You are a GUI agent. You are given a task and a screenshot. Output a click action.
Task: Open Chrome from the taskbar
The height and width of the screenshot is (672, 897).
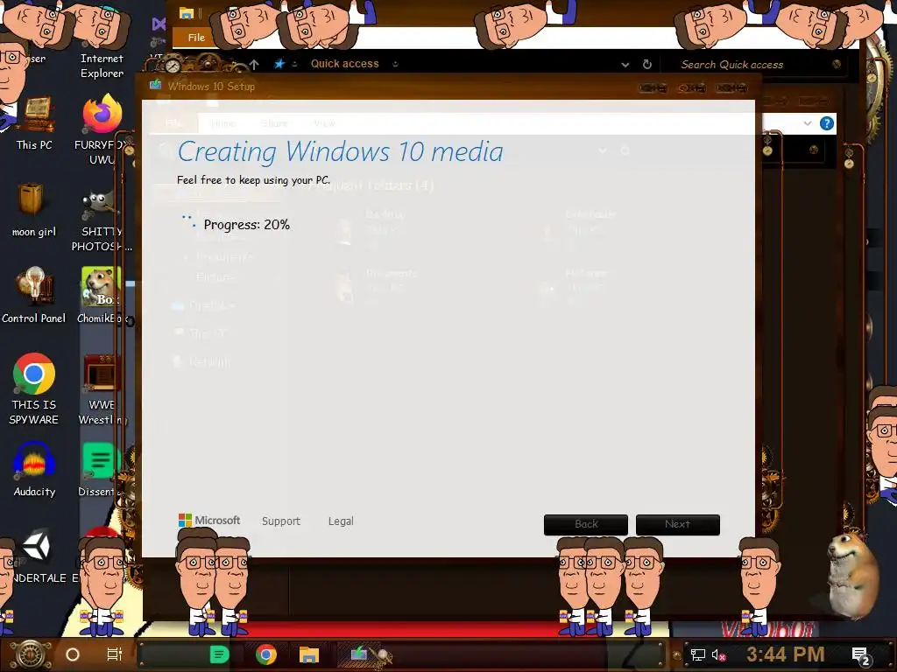[x=266, y=654]
